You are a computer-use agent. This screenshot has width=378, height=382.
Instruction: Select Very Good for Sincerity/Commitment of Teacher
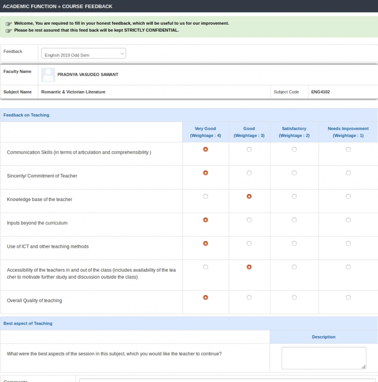click(x=206, y=173)
